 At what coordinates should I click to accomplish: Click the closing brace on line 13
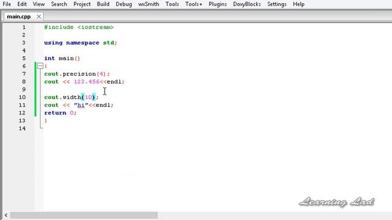(45, 121)
